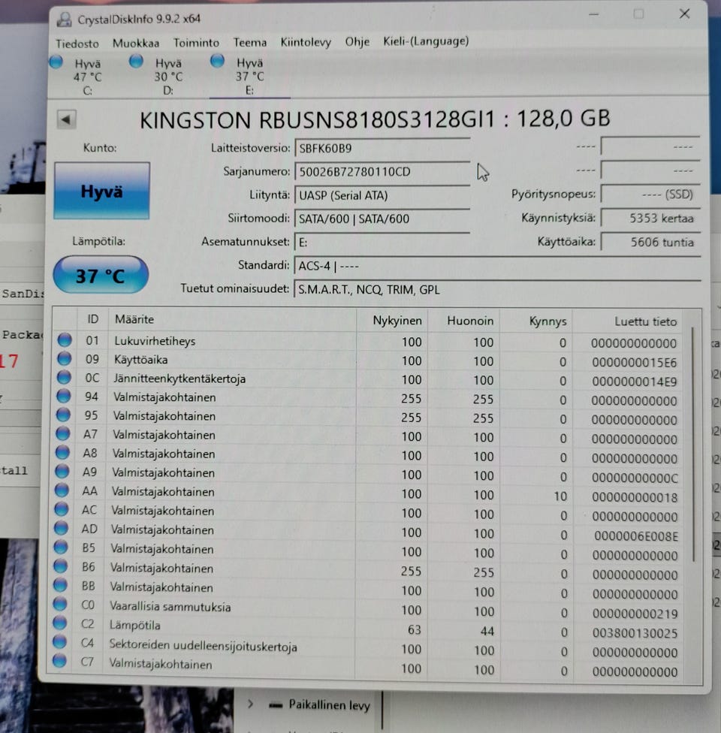Screen dimensions: 721x733
Task: Select the Vaarallisia sammutuksia attribute name
Action: [x=170, y=607]
